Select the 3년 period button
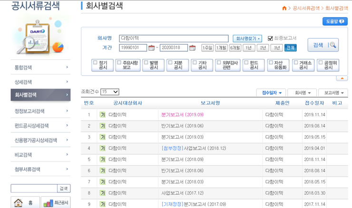The width and height of the screenshot is (352, 208). pyautogui.click(x=276, y=48)
